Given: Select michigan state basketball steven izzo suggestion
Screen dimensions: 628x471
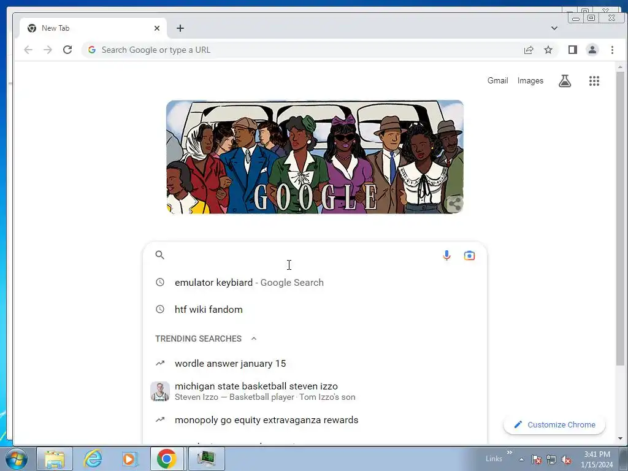Looking at the screenshot, I should point(315,391).
